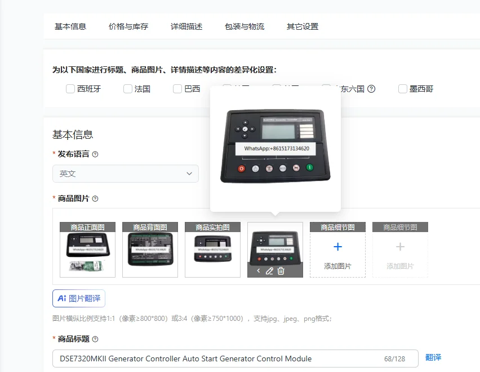Click the AI 图片翻译 button
The height and width of the screenshot is (372, 480).
pos(79,298)
